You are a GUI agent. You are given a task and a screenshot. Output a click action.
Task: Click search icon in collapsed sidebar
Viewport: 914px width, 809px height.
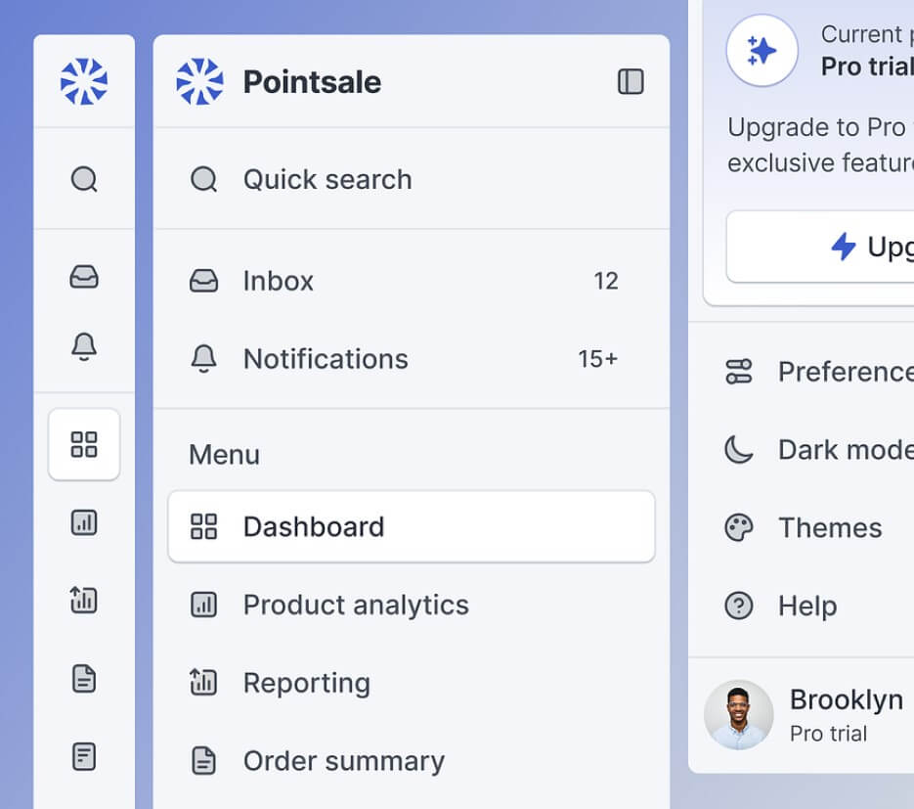[84, 179]
